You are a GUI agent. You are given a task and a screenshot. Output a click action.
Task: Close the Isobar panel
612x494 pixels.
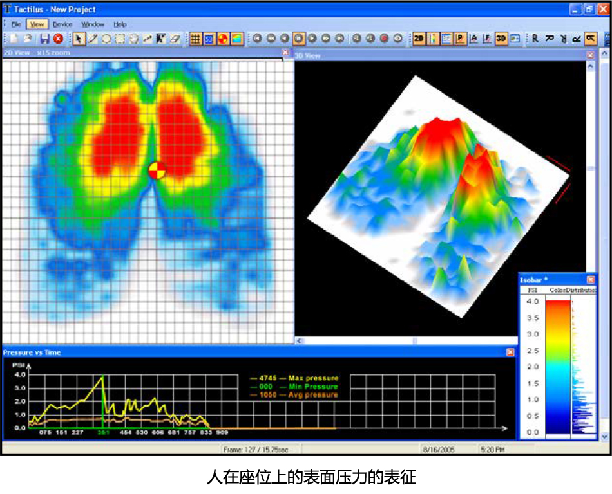[x=591, y=280]
